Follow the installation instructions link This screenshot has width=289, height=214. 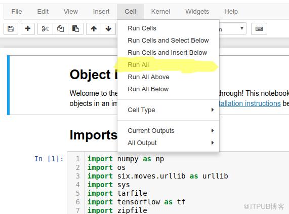250,103
